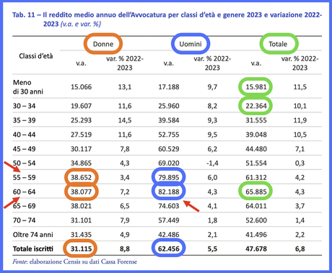Click the 'Meno di 30 anni' row label
Image resolution: width=332 pixels, height=273 pixels.
(x=28, y=87)
